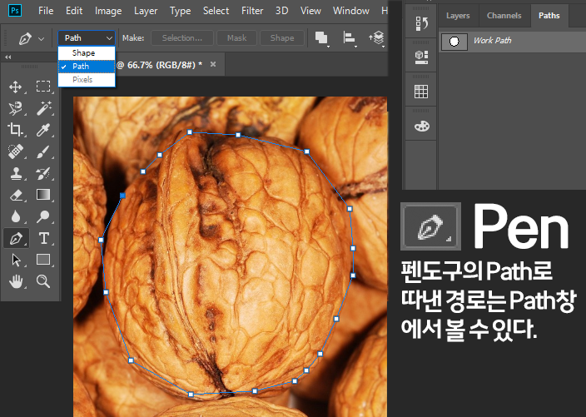The image size is (586, 417).
Task: Open the 3D menu
Action: 282,11
